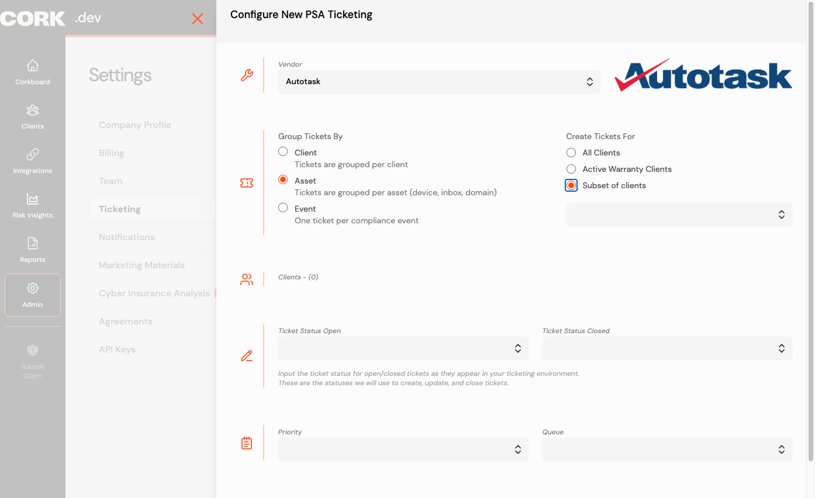
Task: Click the Settings heading
Action: click(x=120, y=75)
